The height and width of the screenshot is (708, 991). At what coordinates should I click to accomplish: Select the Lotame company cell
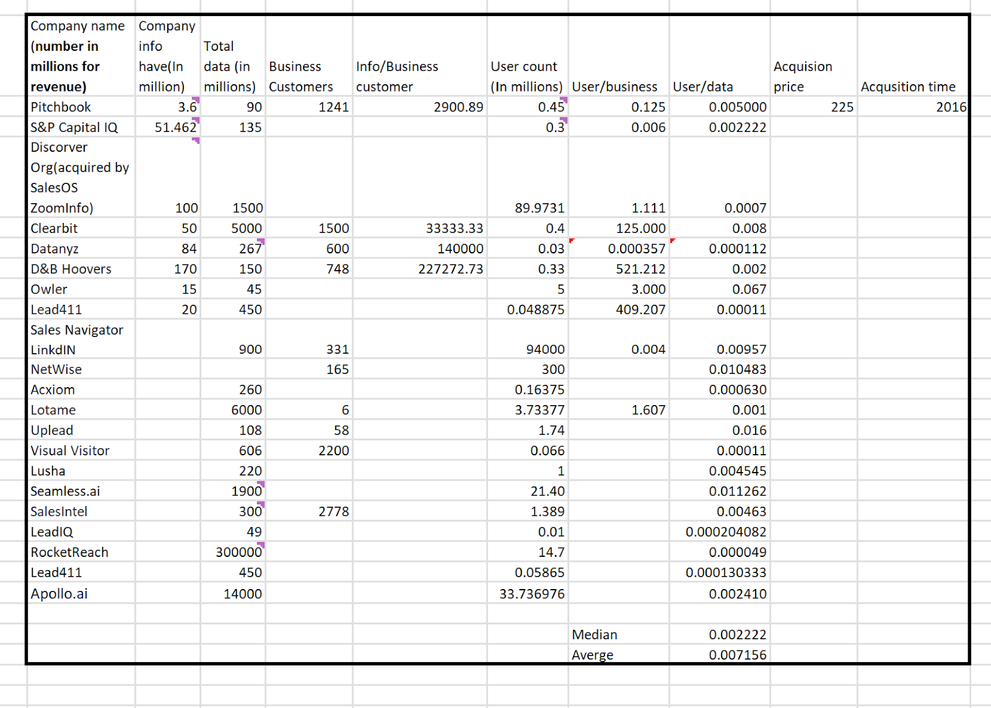point(81,410)
